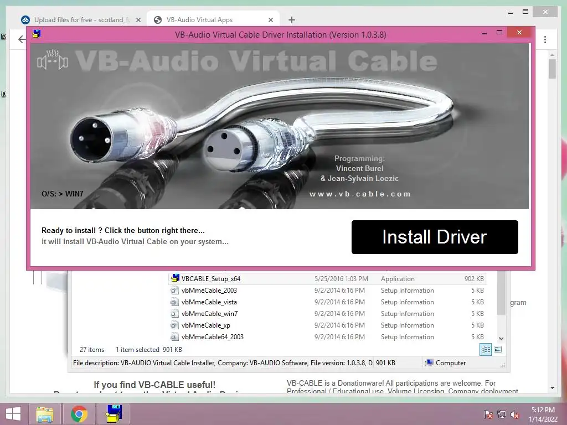
Task: Select the VBCABLE_Setup_x64 file row
Action: pyautogui.click(x=327, y=279)
